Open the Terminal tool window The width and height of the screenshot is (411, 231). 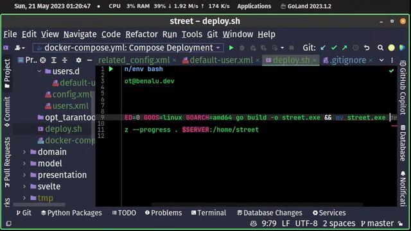tap(209, 213)
